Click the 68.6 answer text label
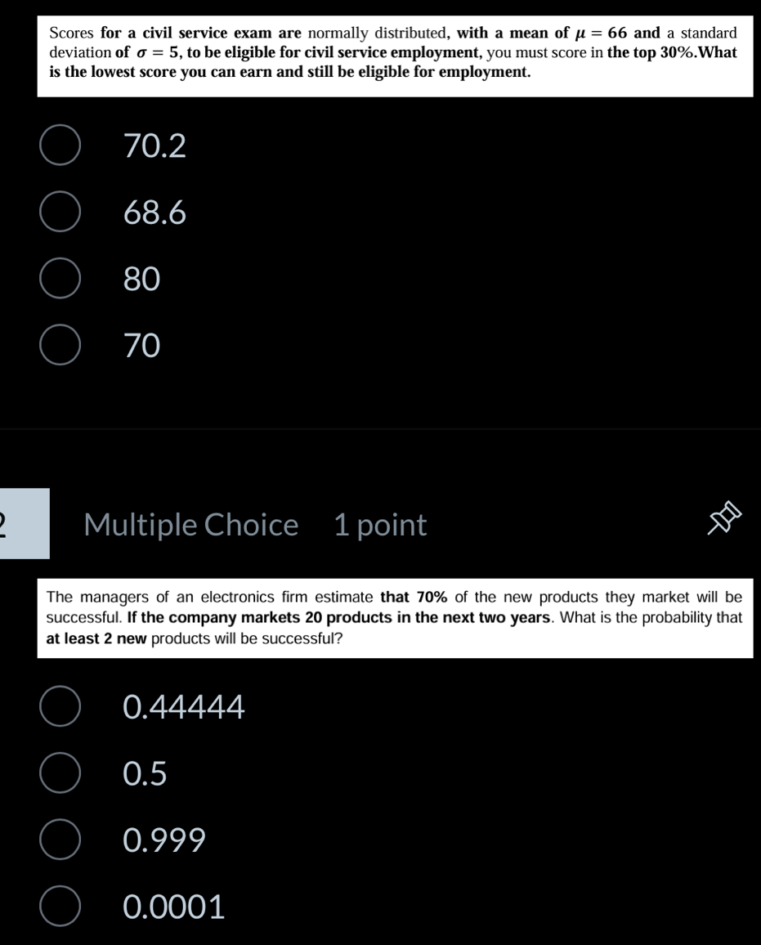This screenshot has height=945, width=761. 154,213
